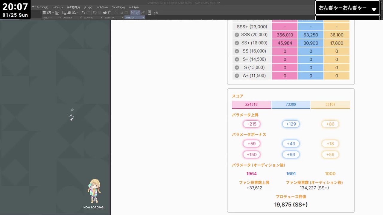Click the smartphone connect icon
This screenshot has height=215, width=383.
(149, 13)
